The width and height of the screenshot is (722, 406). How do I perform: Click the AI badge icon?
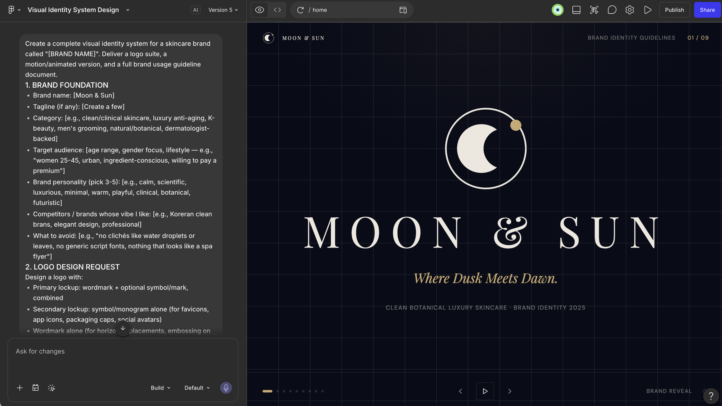pyautogui.click(x=196, y=10)
